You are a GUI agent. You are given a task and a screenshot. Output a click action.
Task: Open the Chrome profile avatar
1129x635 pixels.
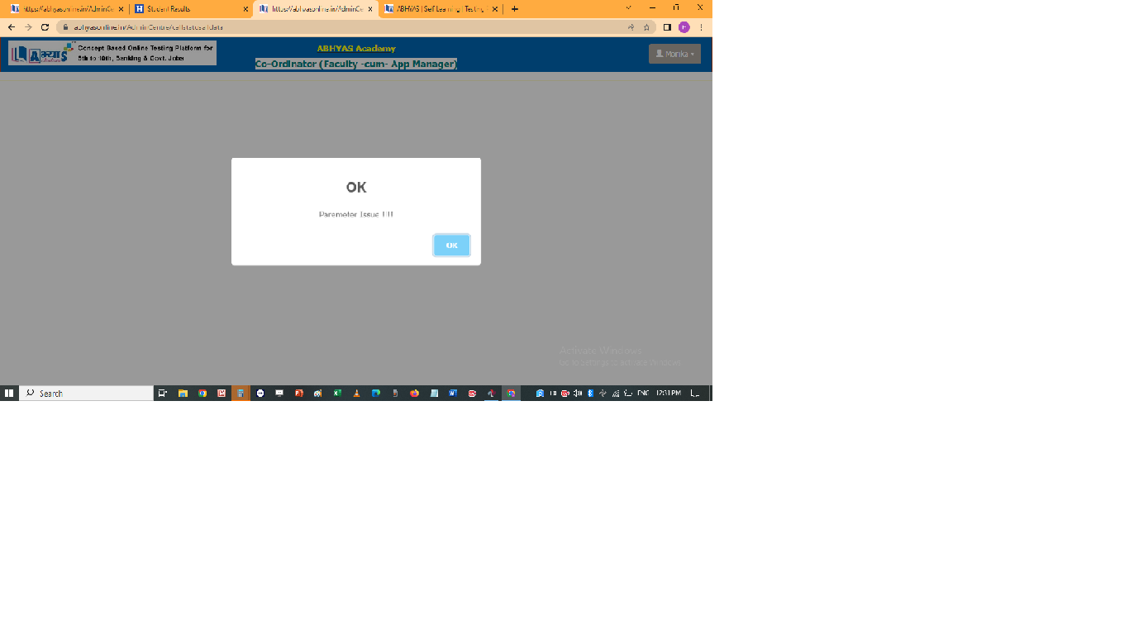684,27
